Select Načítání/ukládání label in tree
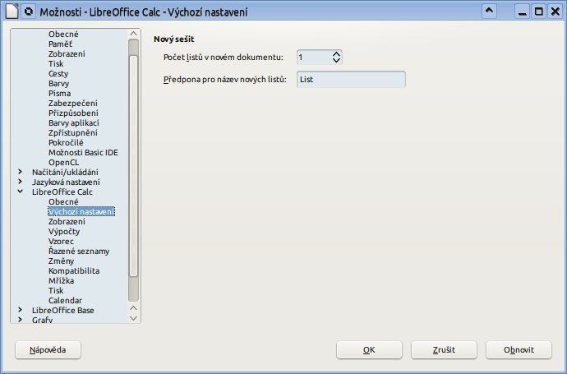The height and width of the screenshot is (374, 567). 65,172
